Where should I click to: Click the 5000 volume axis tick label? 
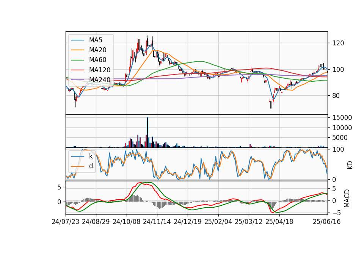(340, 138)
